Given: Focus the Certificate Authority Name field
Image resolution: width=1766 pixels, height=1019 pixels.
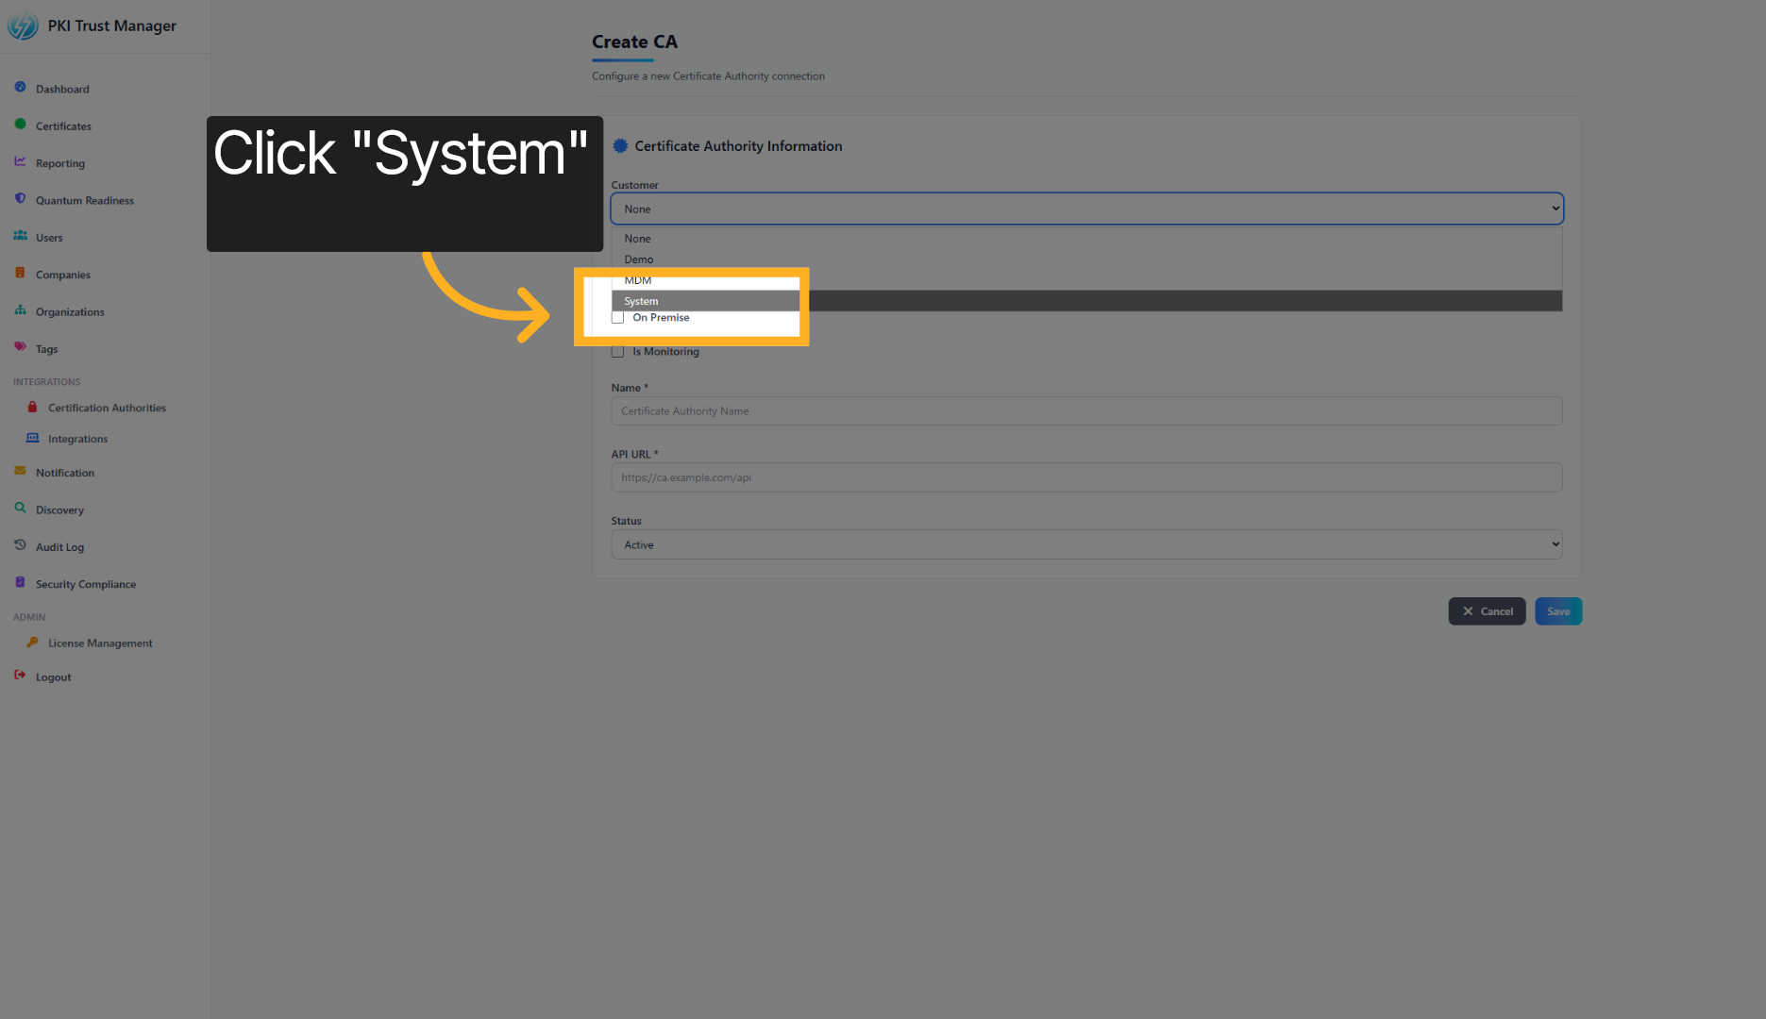Looking at the screenshot, I should pyautogui.click(x=1086, y=410).
